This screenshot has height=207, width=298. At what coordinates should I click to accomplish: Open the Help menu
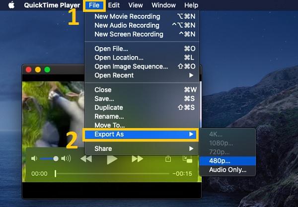pos(191,5)
